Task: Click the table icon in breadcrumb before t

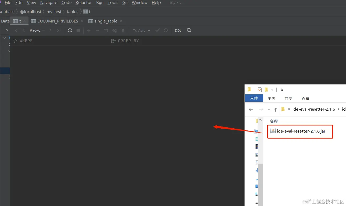Action: [x=86, y=12]
